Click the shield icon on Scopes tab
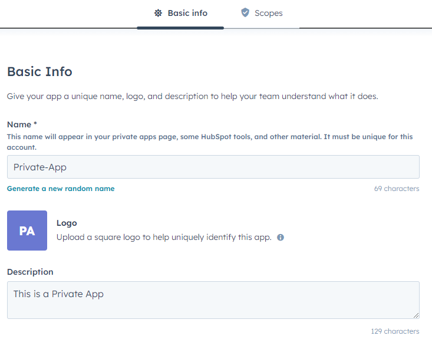 pyautogui.click(x=245, y=13)
